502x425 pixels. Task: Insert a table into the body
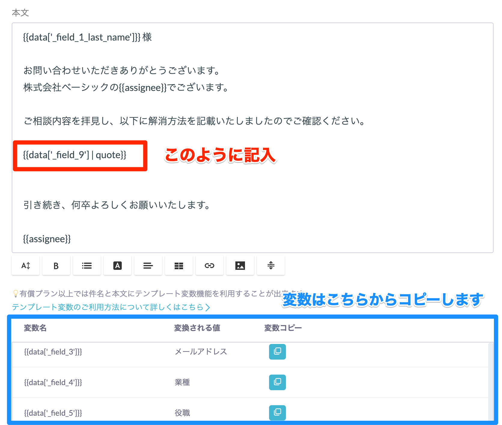pyautogui.click(x=179, y=265)
